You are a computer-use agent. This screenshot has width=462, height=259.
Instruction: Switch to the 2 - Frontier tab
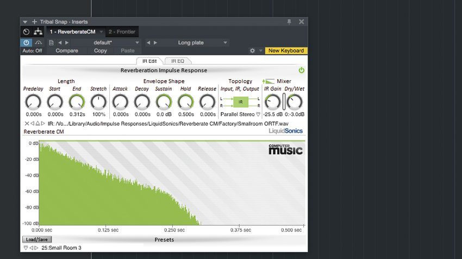click(x=122, y=32)
